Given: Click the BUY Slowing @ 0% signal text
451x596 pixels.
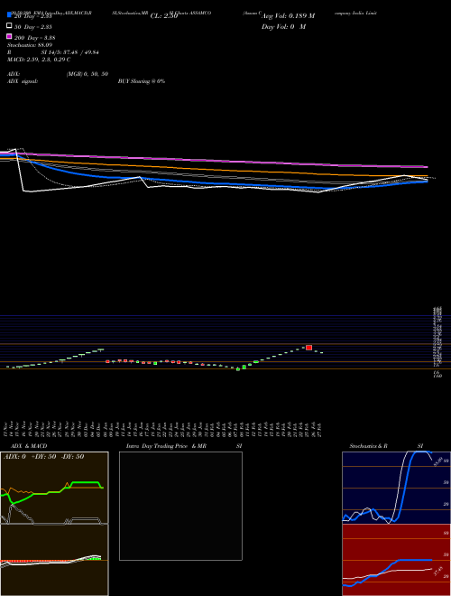Looking at the screenshot, I should point(142,81).
